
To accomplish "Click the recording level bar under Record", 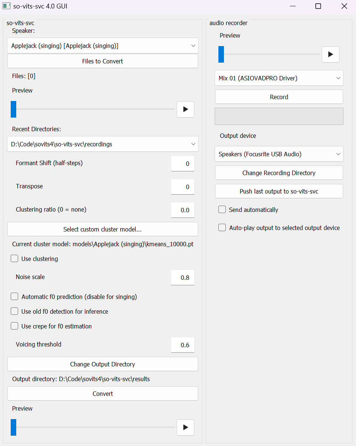I will pos(279,116).
